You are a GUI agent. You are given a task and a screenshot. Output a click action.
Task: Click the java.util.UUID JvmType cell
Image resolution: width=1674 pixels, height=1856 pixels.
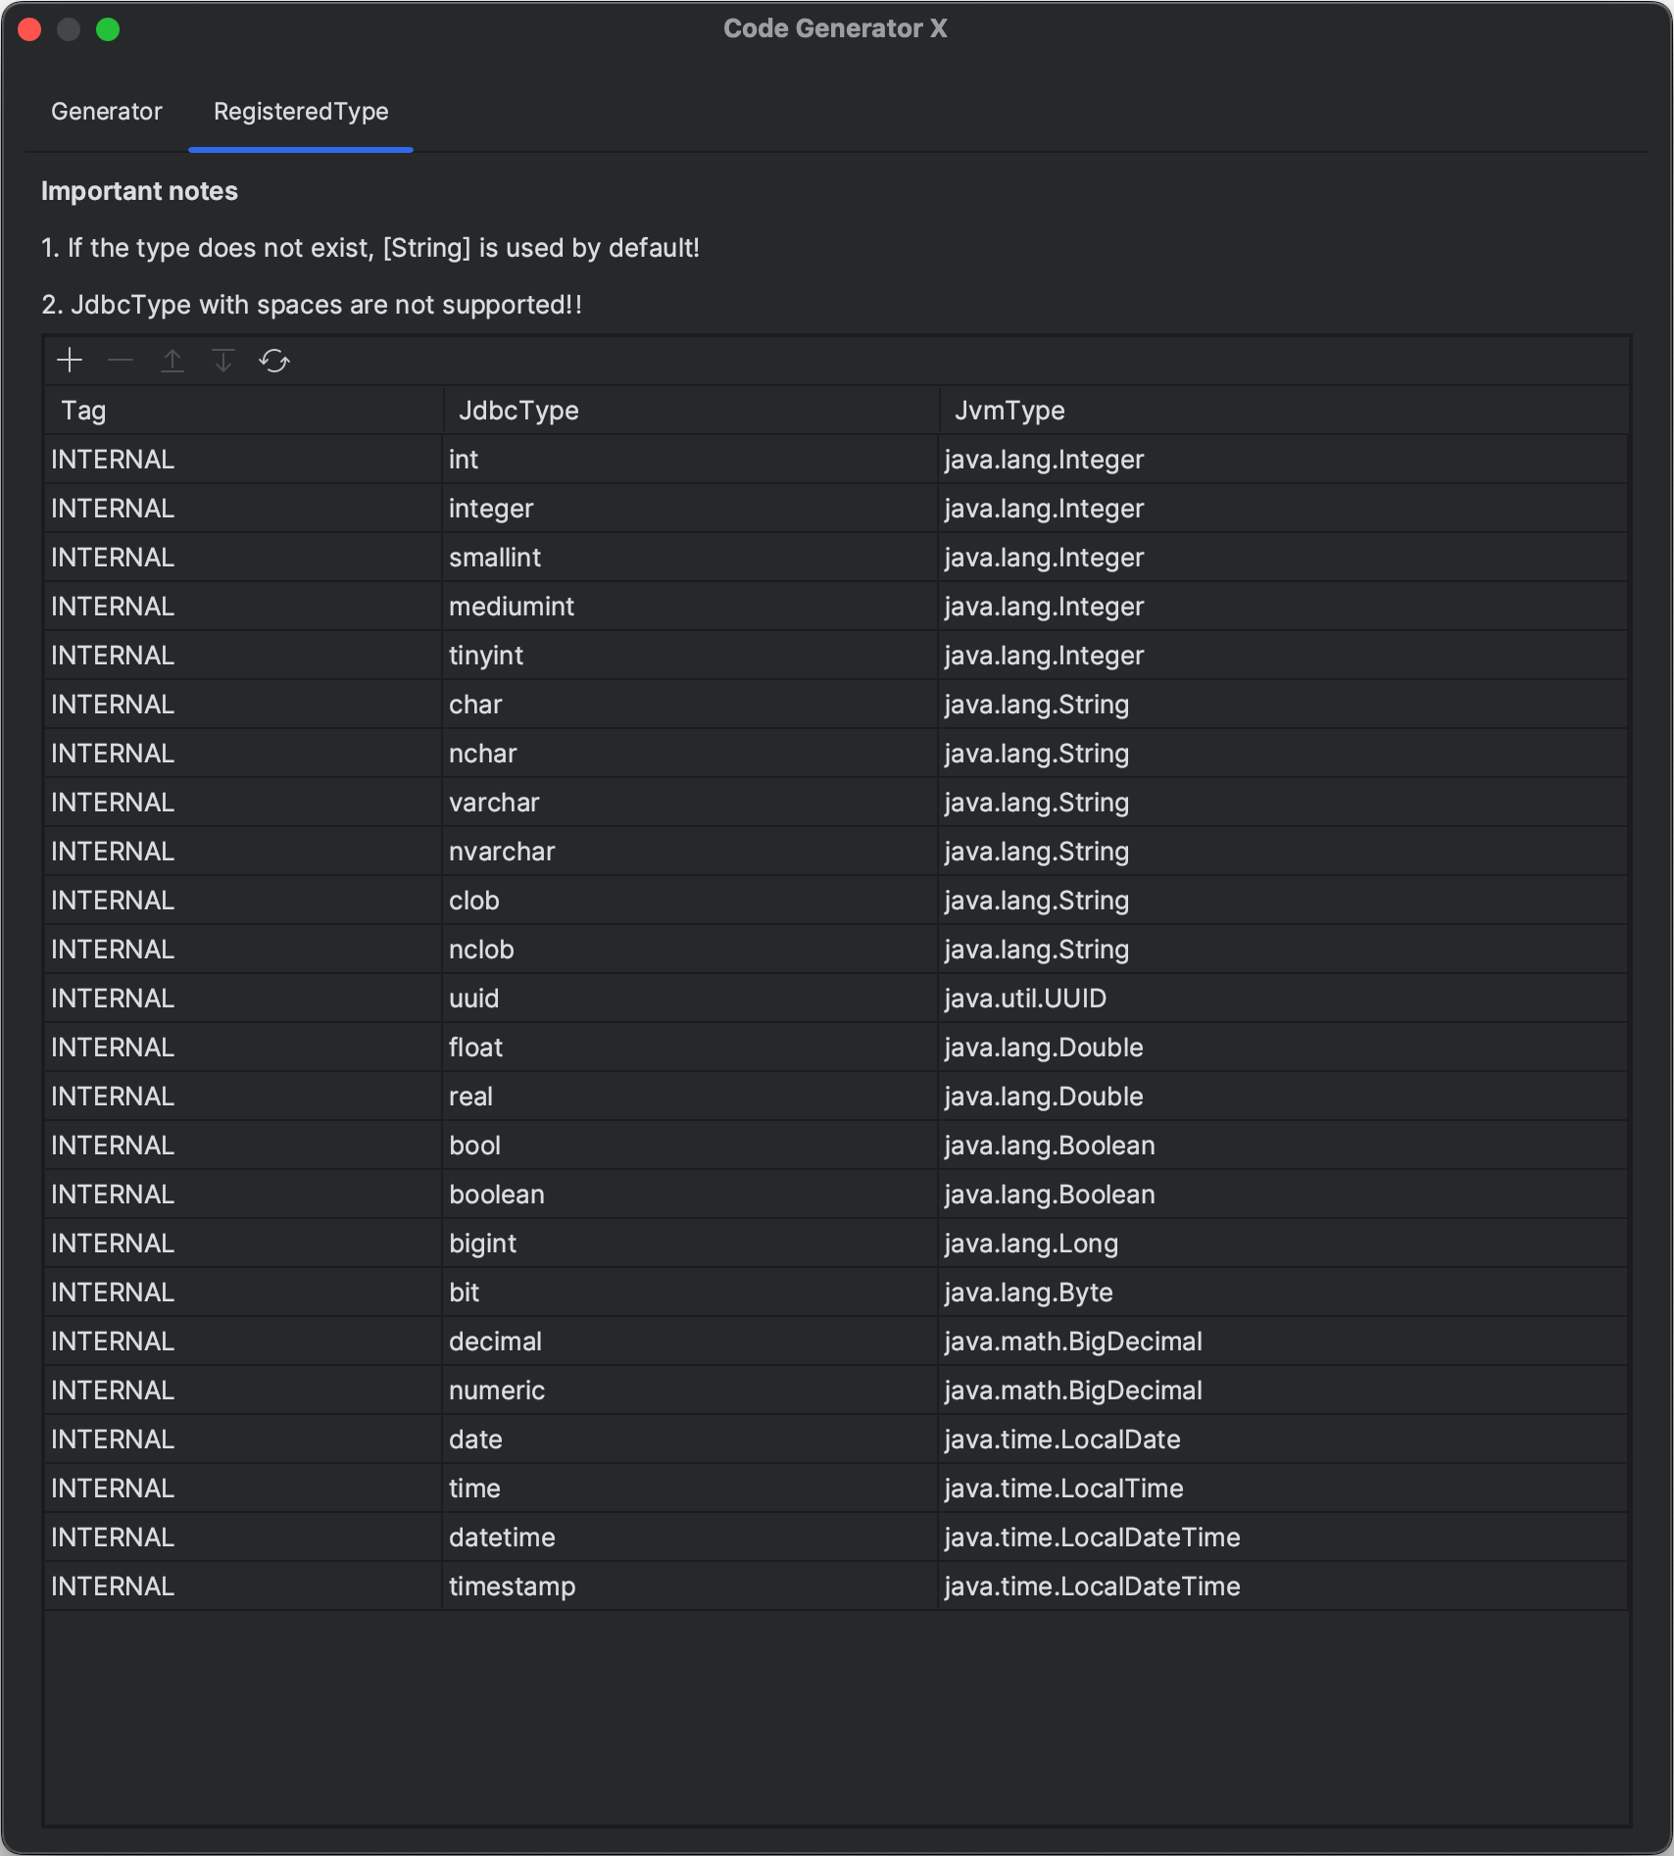coord(1283,999)
